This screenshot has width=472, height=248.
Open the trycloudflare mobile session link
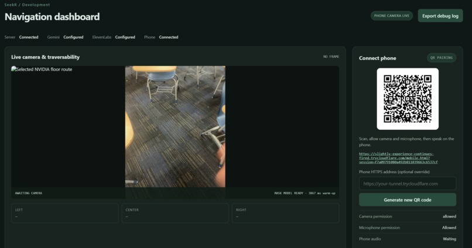pos(398,158)
